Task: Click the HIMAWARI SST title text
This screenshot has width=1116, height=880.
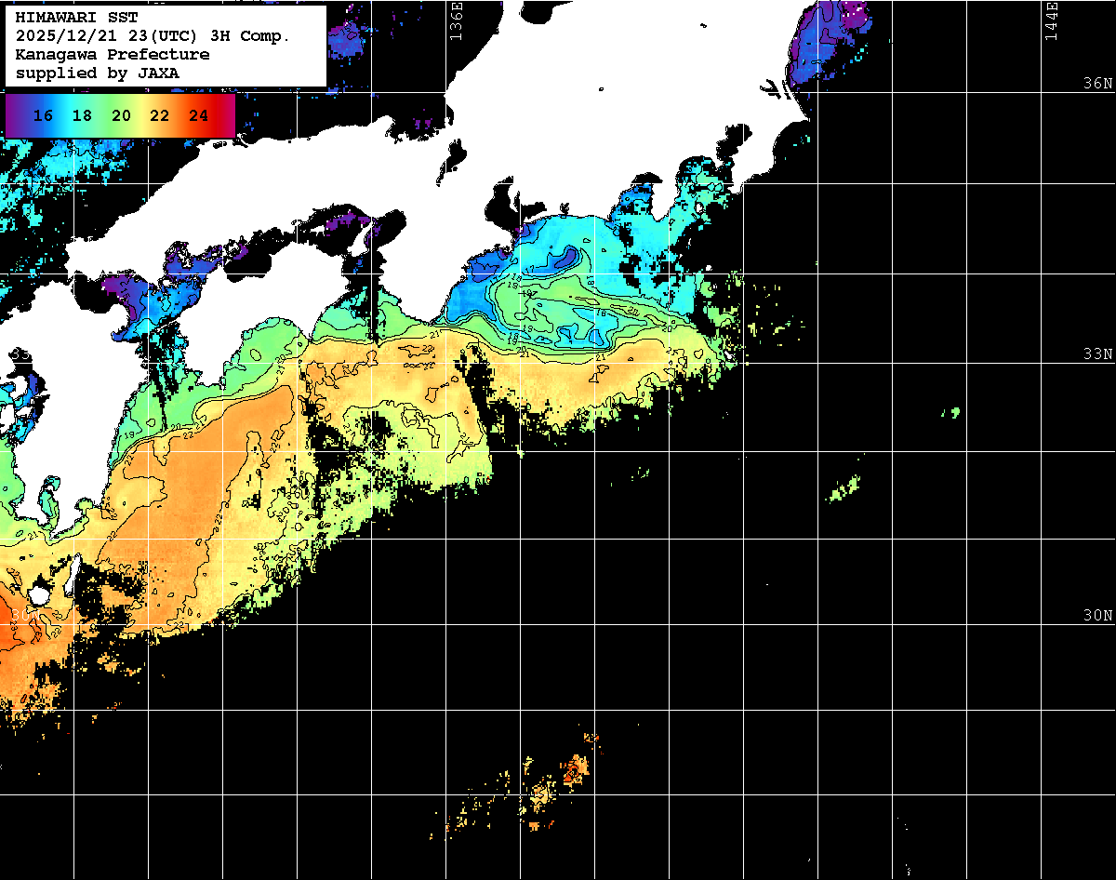Action: click(76, 18)
